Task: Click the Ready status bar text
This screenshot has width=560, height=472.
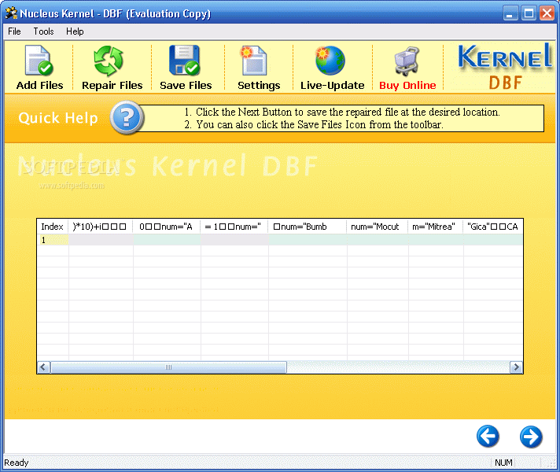Action: tap(16, 463)
